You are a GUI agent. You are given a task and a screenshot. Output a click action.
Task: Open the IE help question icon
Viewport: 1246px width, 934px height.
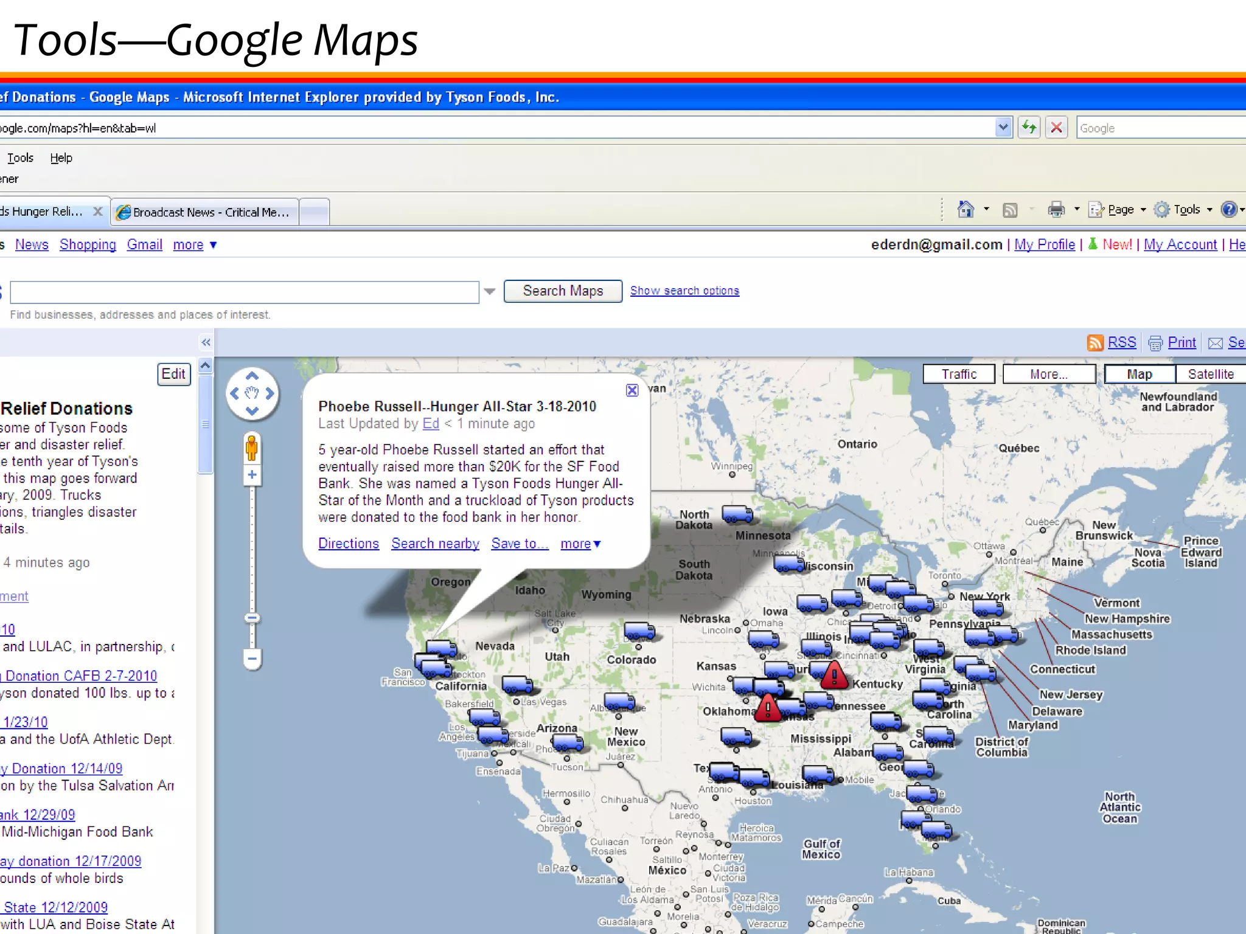pos(1229,209)
